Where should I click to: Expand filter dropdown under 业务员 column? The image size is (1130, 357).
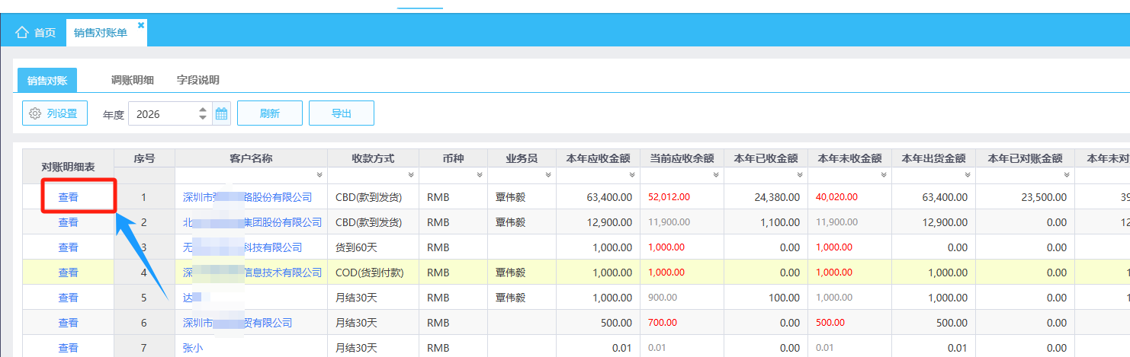tap(547, 176)
